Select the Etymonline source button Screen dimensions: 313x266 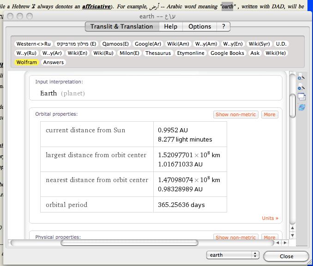190,53
